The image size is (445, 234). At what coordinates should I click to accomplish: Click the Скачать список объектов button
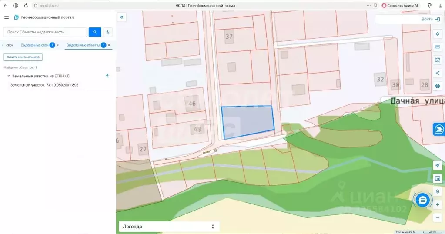23,57
